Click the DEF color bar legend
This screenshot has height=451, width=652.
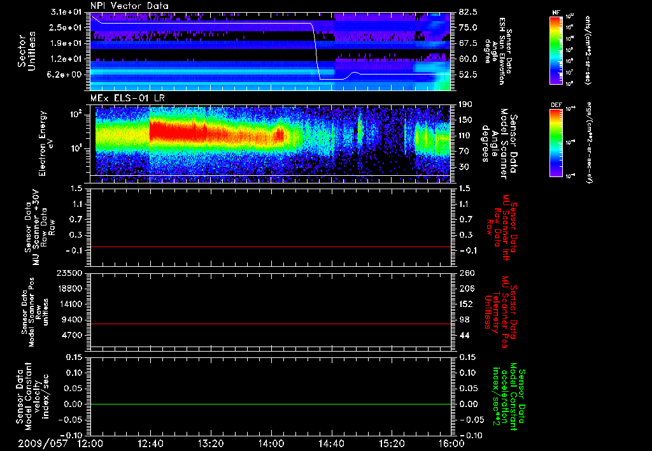pyautogui.click(x=556, y=143)
